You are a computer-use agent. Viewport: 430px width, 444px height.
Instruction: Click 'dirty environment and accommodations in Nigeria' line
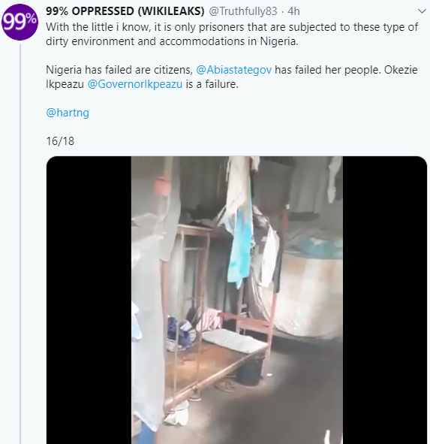[x=172, y=41]
